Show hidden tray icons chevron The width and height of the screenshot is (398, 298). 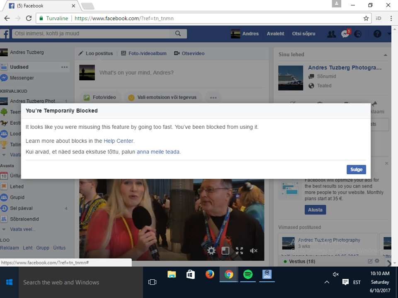click(x=327, y=282)
